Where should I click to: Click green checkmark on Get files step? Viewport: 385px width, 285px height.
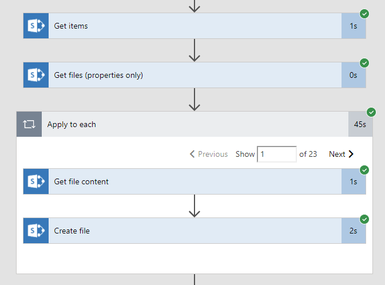coord(364,63)
